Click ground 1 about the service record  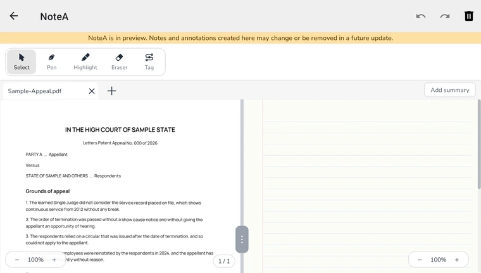click(x=113, y=206)
